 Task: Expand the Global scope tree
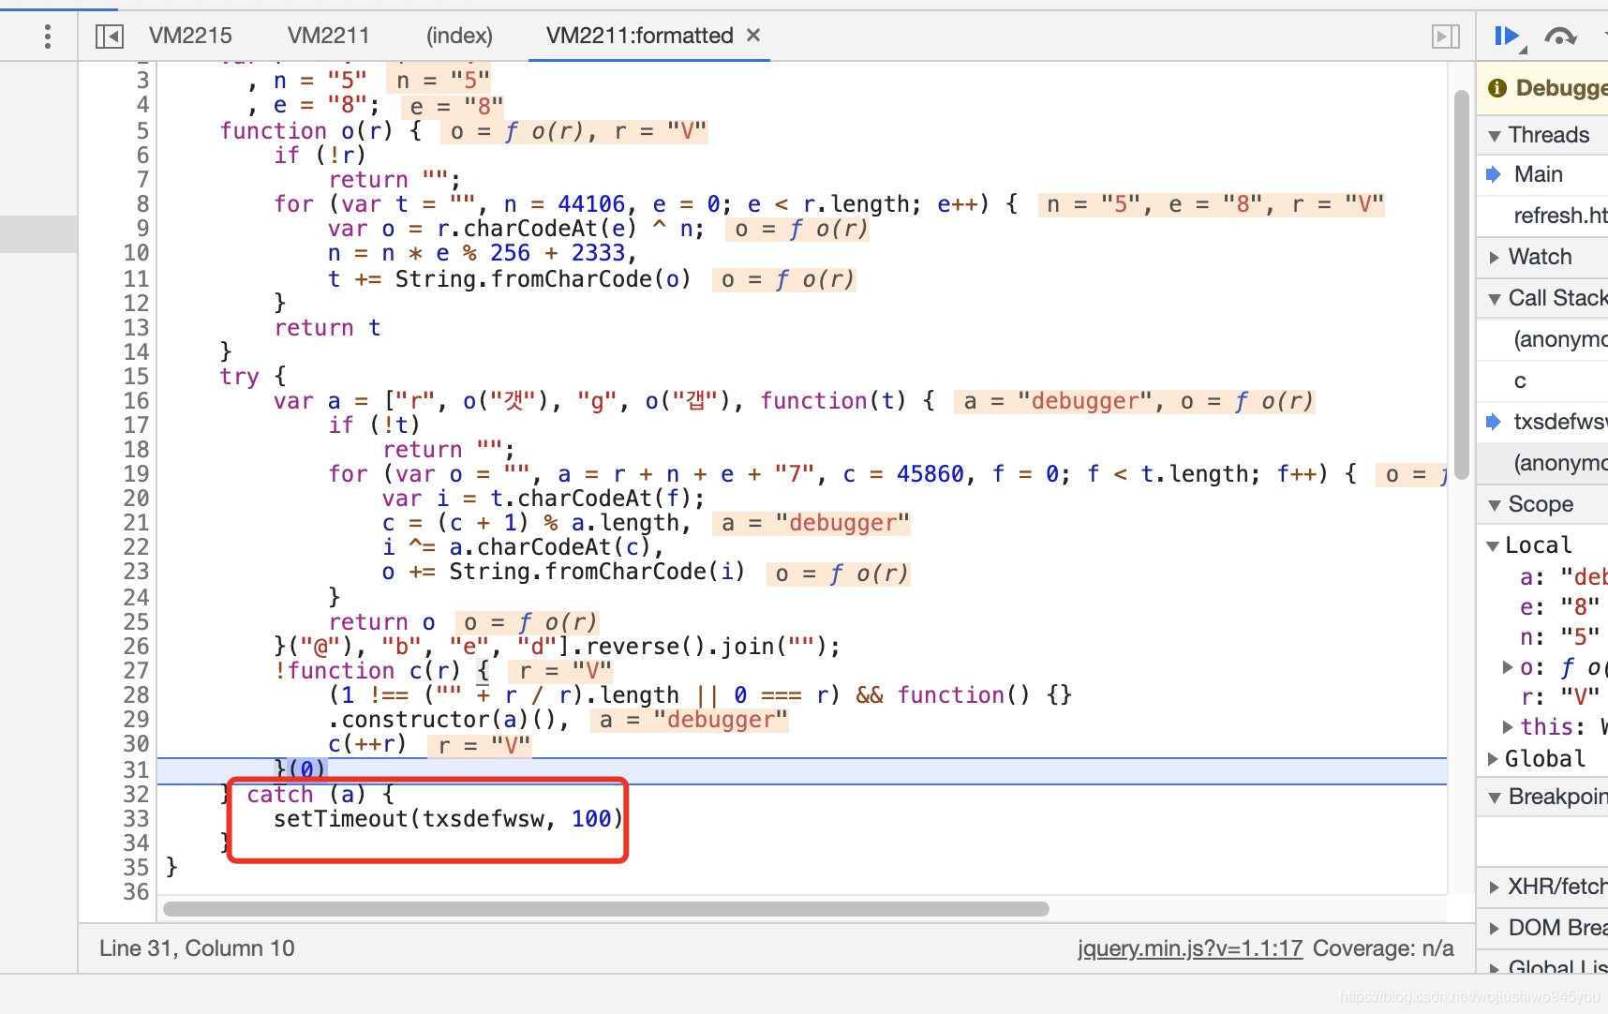click(x=1494, y=759)
